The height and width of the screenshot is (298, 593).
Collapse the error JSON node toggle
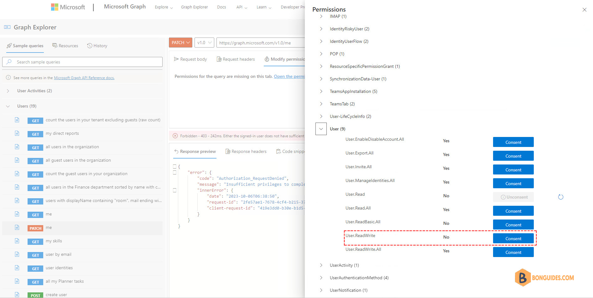click(x=175, y=172)
